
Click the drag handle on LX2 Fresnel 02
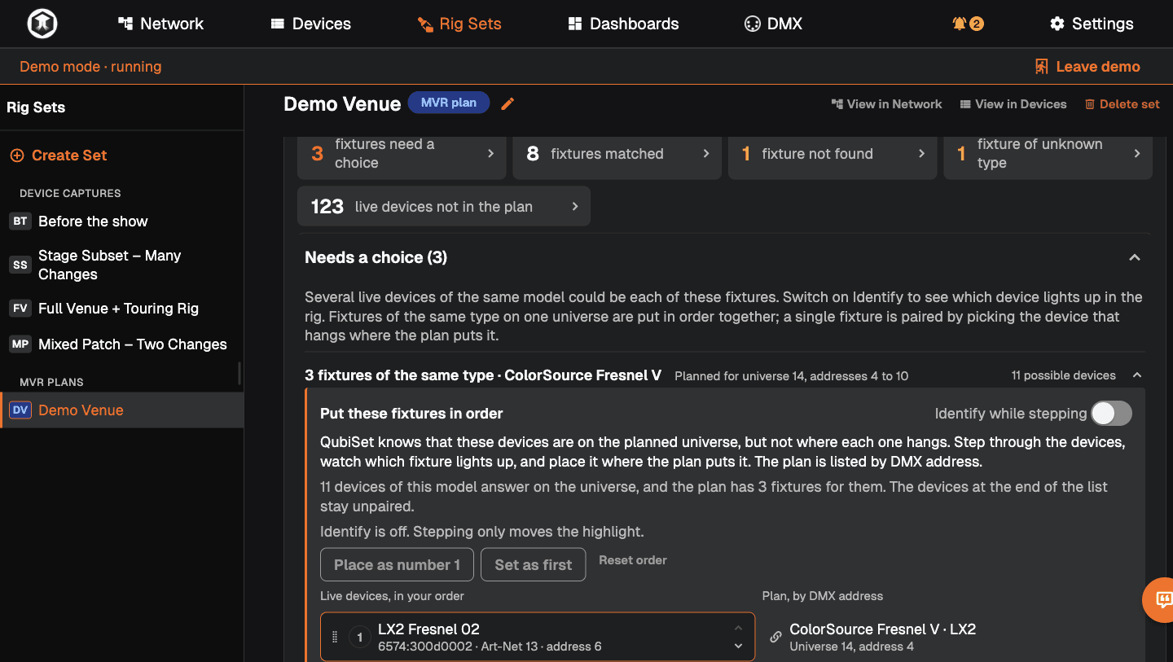[335, 637]
